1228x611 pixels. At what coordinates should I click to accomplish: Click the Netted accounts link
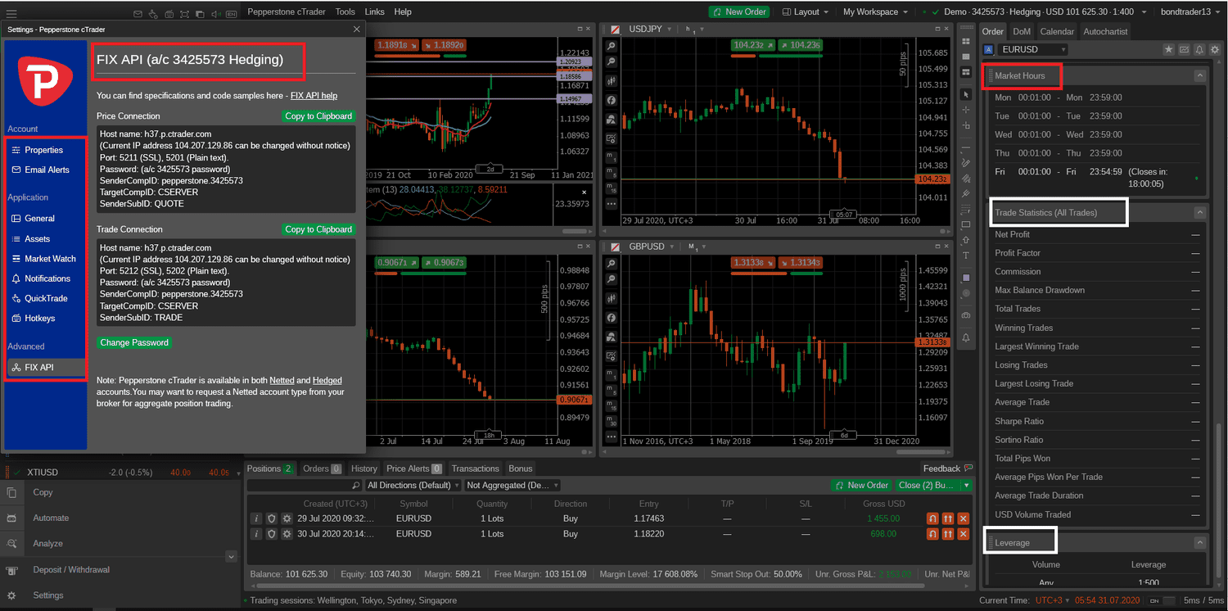coord(282,380)
